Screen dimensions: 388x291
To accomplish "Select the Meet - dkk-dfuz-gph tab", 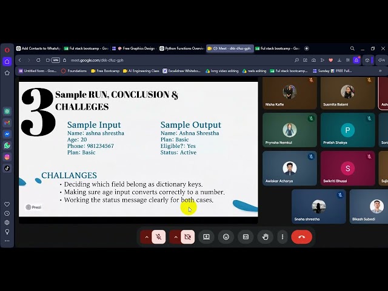I will point(230,48).
